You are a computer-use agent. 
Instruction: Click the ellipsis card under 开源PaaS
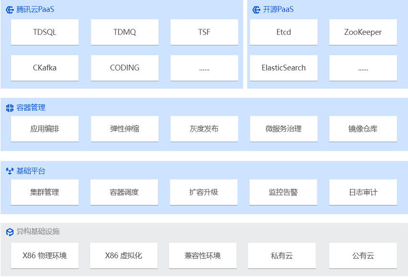(x=363, y=68)
